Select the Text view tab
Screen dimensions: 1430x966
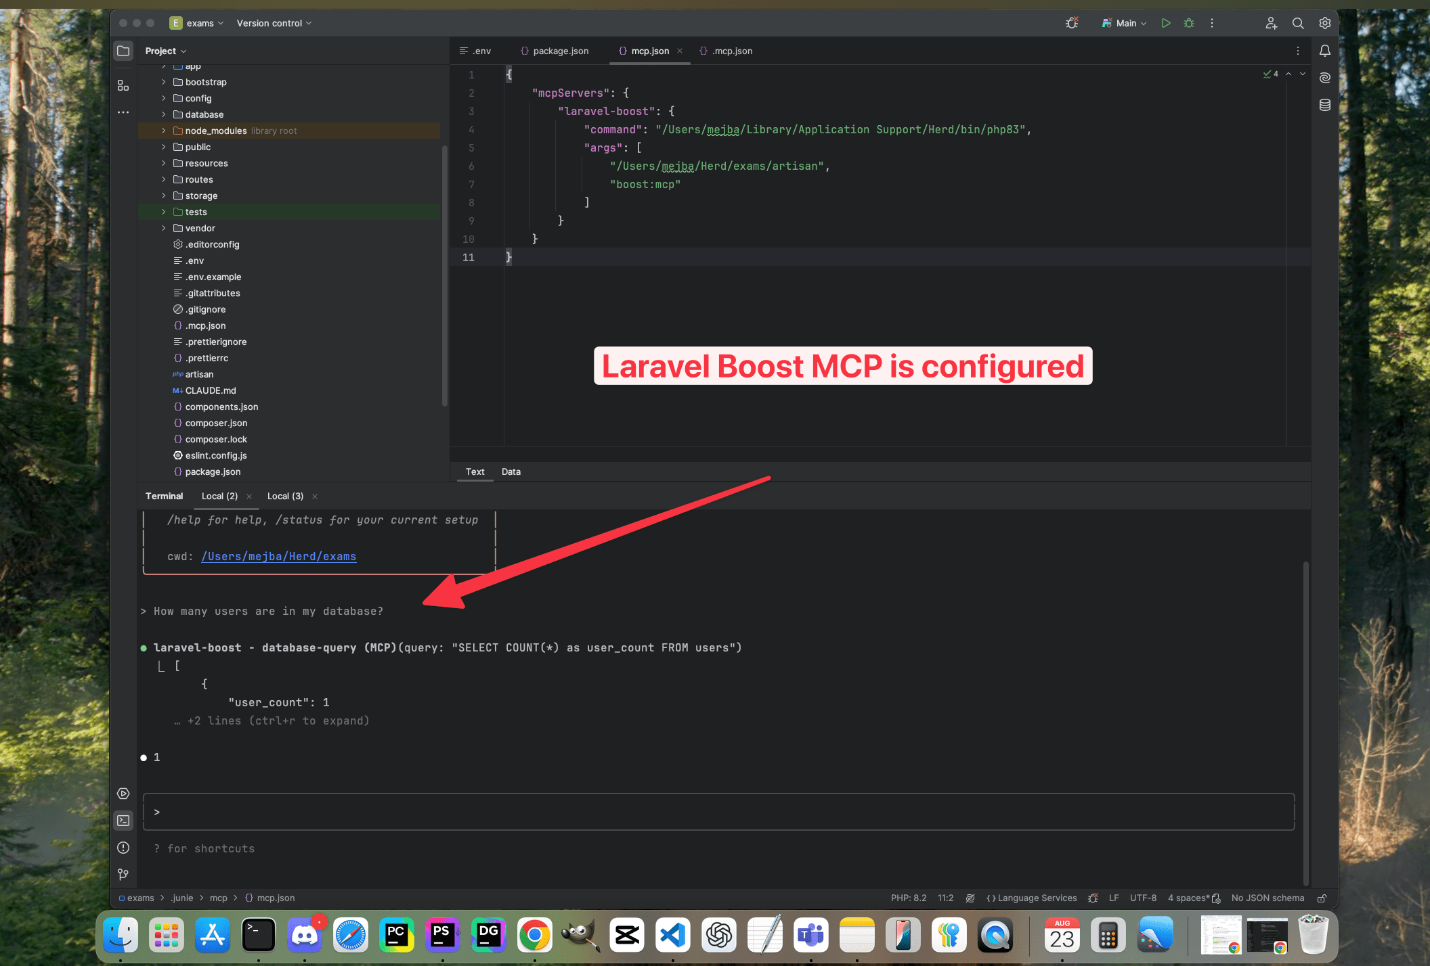pos(475,471)
